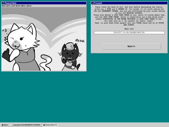Viewport: 169px width, 127px height.
Task: Click the Proceed window title bar
Action: pos(129,3)
